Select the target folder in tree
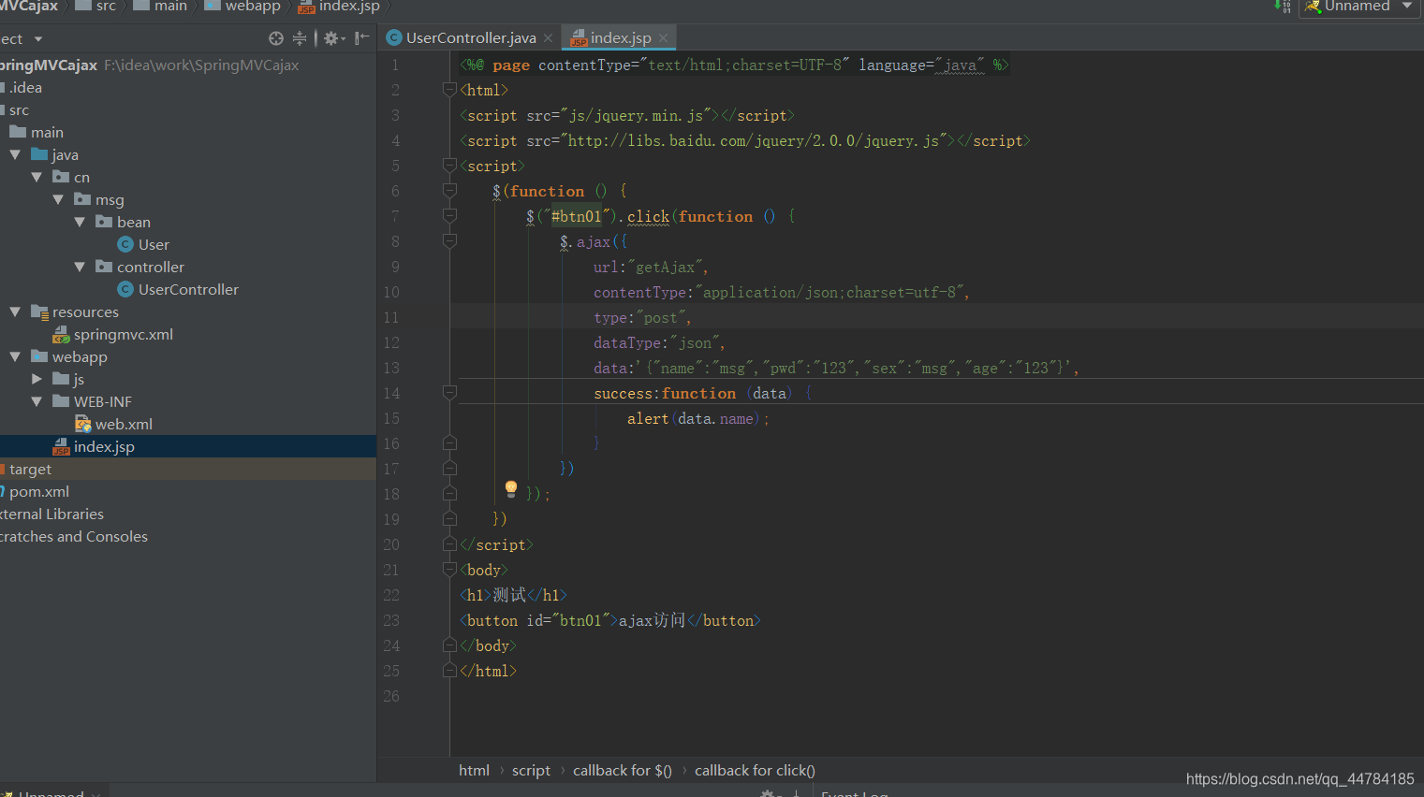This screenshot has width=1424, height=797. click(x=30, y=470)
